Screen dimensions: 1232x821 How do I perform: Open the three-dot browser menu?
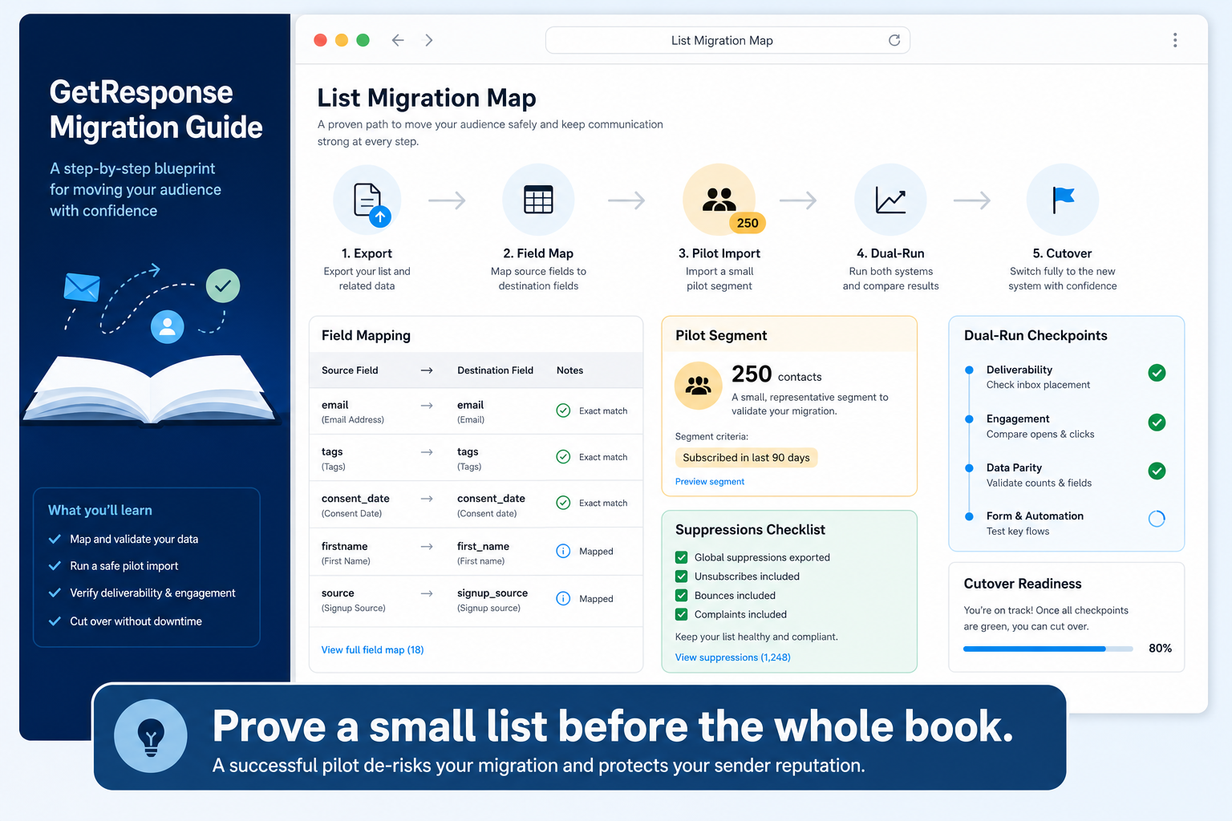(x=1175, y=40)
